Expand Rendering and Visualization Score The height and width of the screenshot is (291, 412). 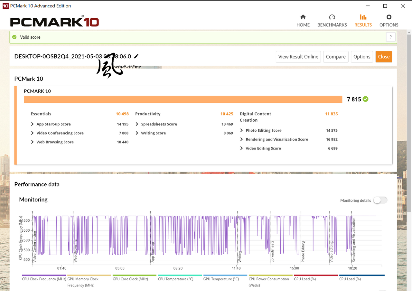pyautogui.click(x=242, y=140)
